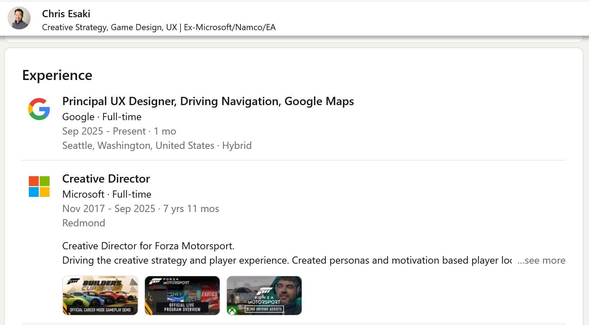Open the Creative Director role title
This screenshot has height=325, width=589.
[106, 179]
